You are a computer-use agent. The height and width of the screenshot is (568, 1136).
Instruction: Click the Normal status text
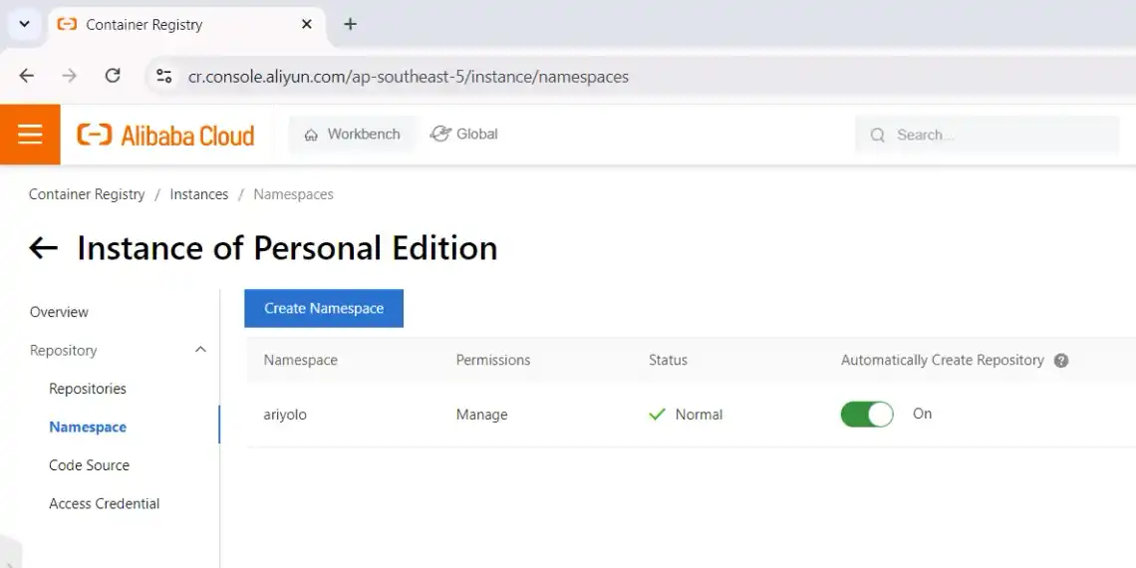(699, 416)
